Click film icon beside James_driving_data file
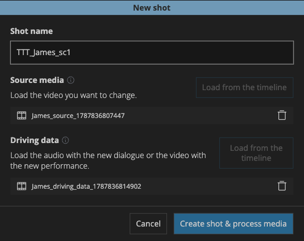 [x=22, y=186]
